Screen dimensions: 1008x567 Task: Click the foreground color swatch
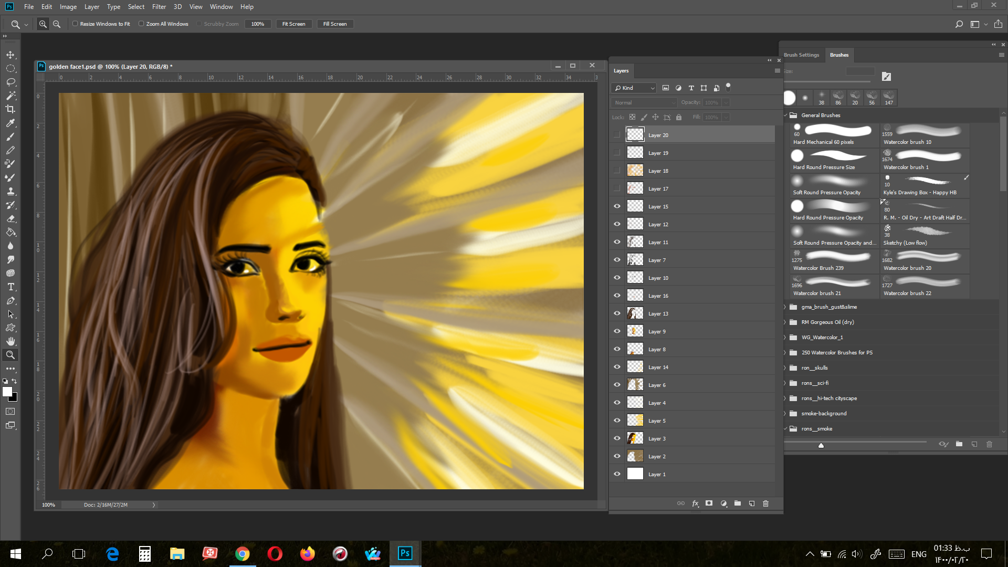click(x=7, y=392)
